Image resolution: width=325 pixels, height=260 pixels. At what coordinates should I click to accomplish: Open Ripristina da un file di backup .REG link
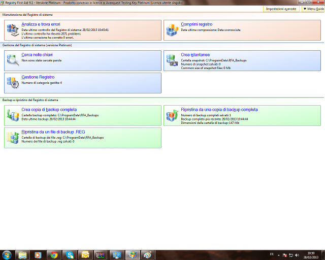click(x=53, y=132)
